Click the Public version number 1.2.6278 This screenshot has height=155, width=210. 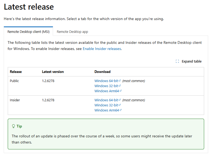tap(48, 81)
